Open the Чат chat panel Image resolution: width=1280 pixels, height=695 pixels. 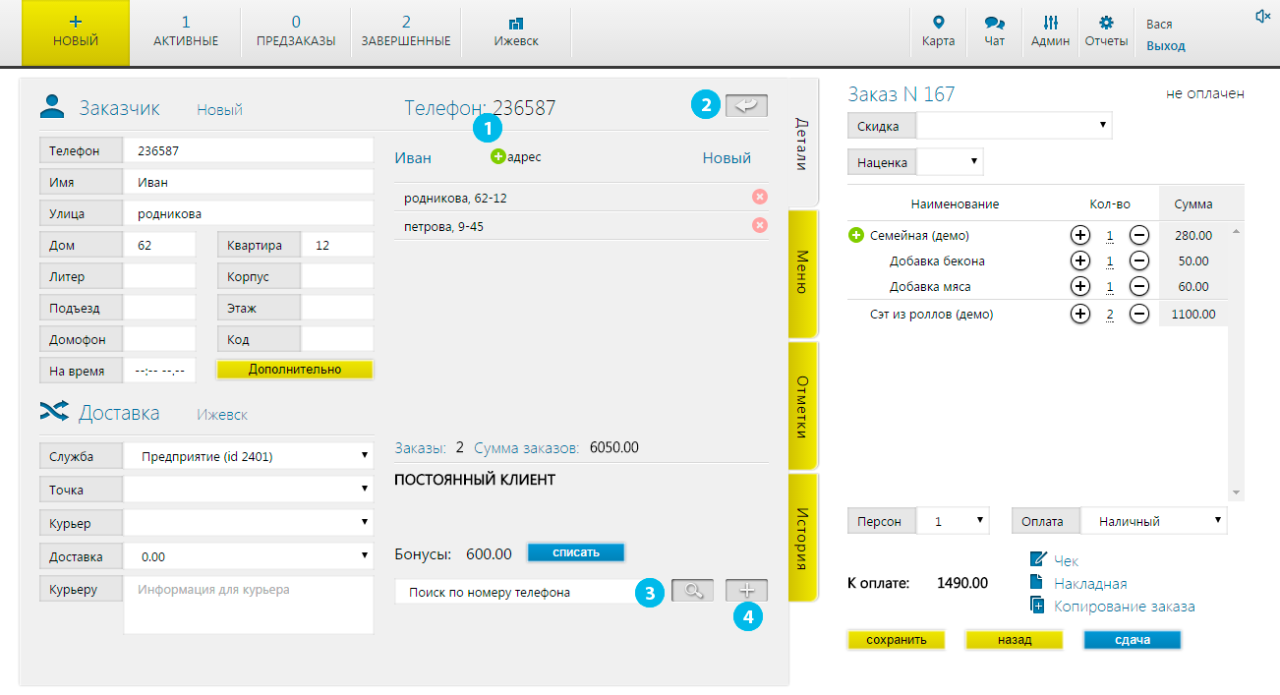pyautogui.click(x=995, y=32)
